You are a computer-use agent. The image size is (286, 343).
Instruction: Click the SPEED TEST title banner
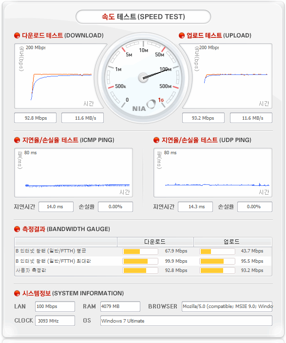click(143, 17)
